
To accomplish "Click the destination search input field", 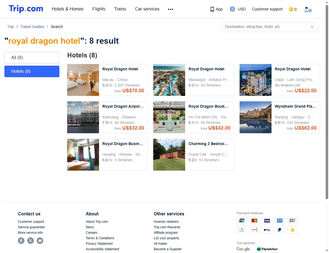I will click(x=269, y=27).
